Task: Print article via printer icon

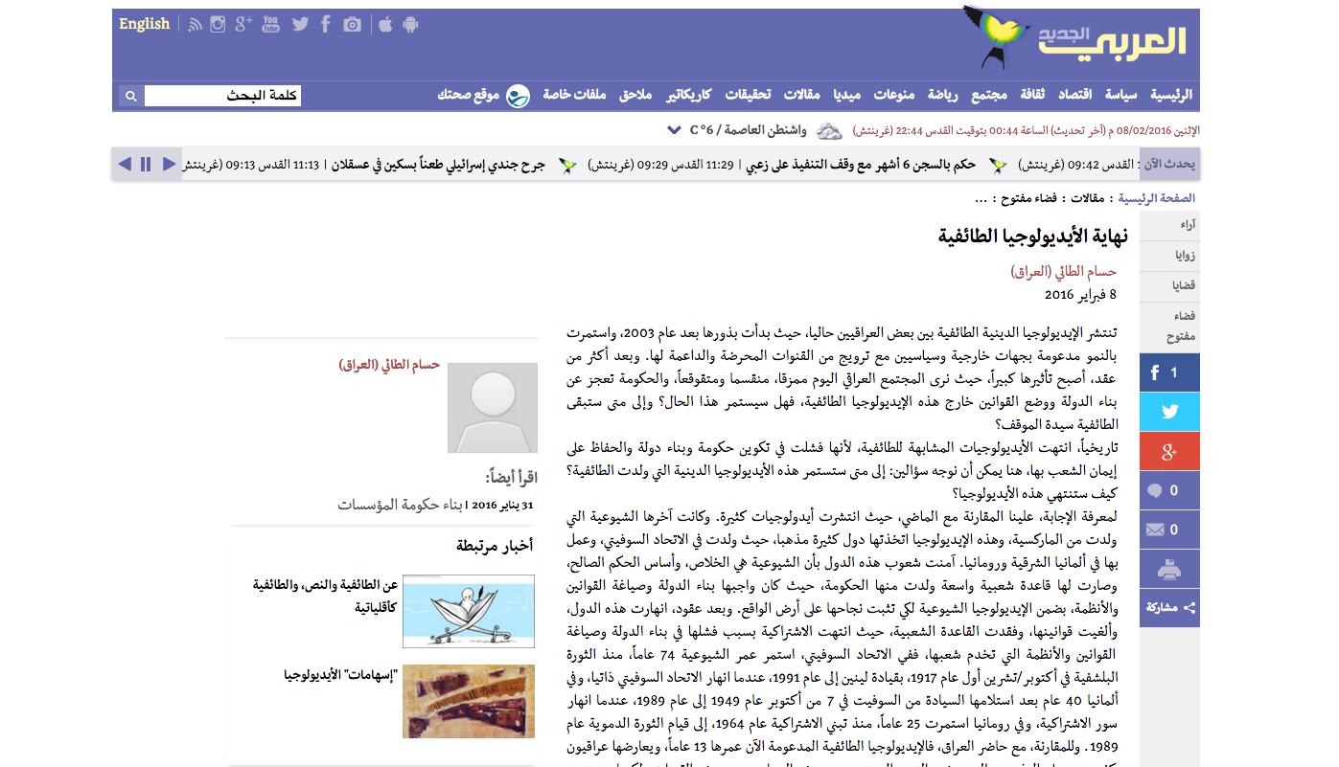Action: point(1169,569)
